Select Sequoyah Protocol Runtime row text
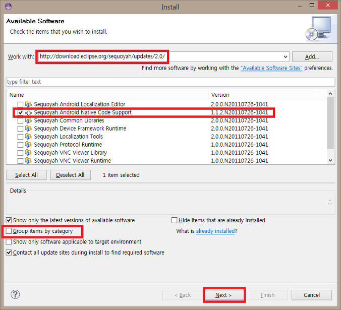341x310 pixels. point(68,145)
